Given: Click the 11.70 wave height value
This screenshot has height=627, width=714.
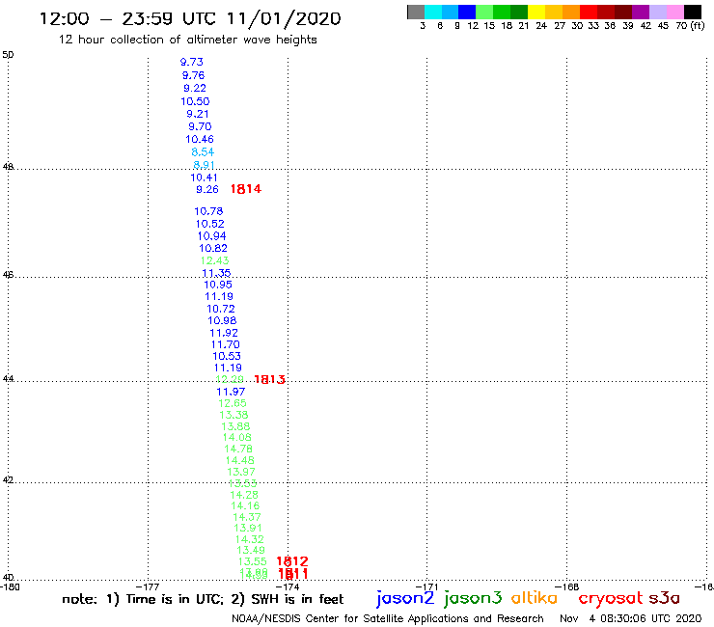Looking at the screenshot, I should pos(226,344).
